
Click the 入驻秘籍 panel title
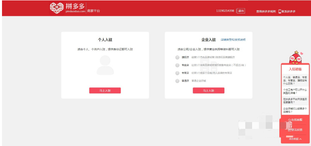[295, 69]
